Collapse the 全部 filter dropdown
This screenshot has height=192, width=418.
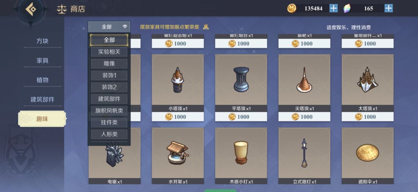(x=109, y=27)
